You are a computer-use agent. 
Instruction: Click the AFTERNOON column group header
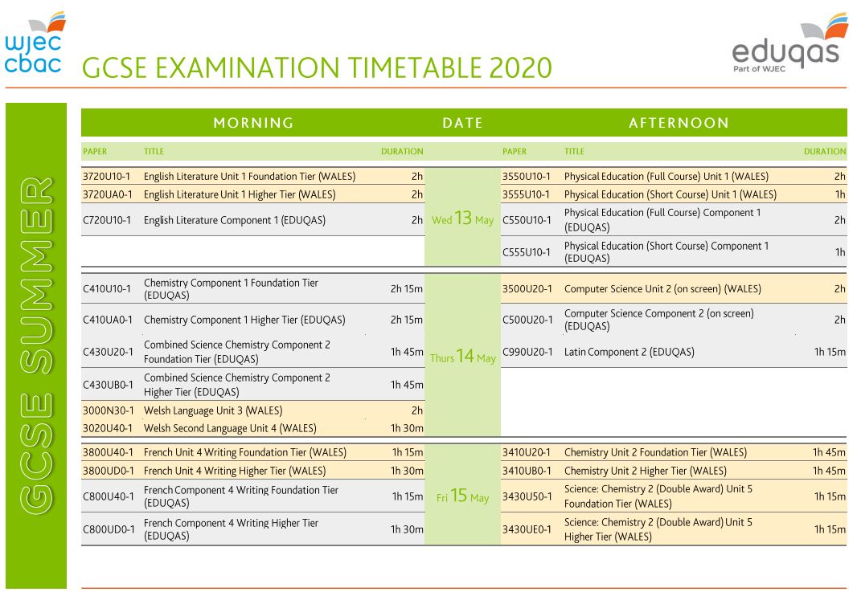click(x=679, y=123)
